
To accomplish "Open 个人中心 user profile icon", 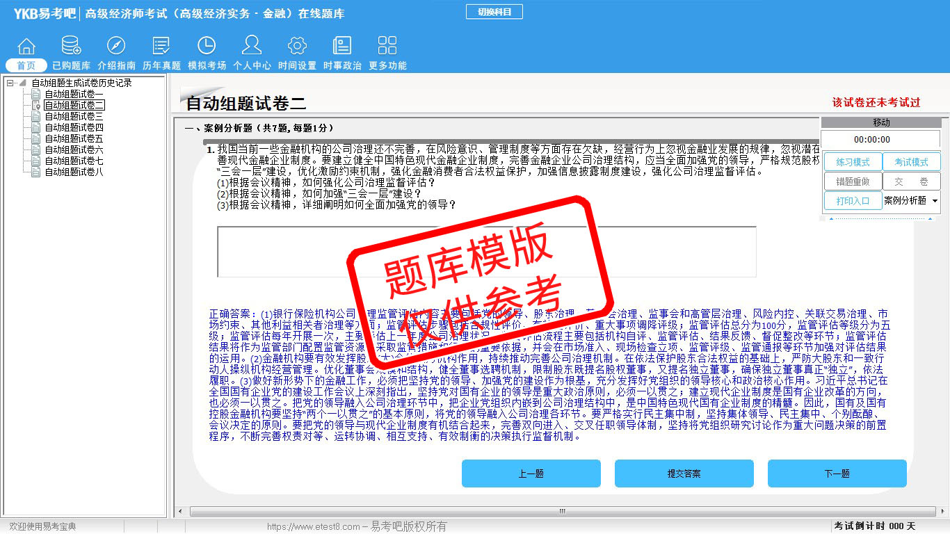I will [x=252, y=47].
